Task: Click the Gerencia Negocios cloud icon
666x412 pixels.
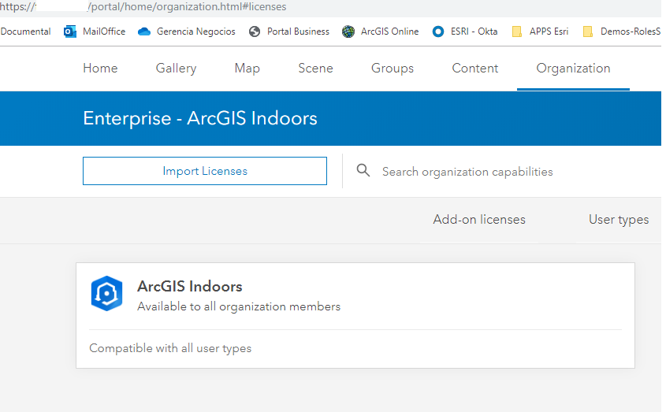Action: [x=144, y=32]
